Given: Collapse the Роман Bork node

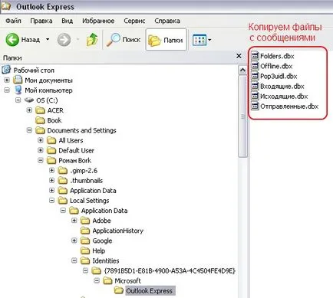Looking at the screenshot, I should 41,160.
